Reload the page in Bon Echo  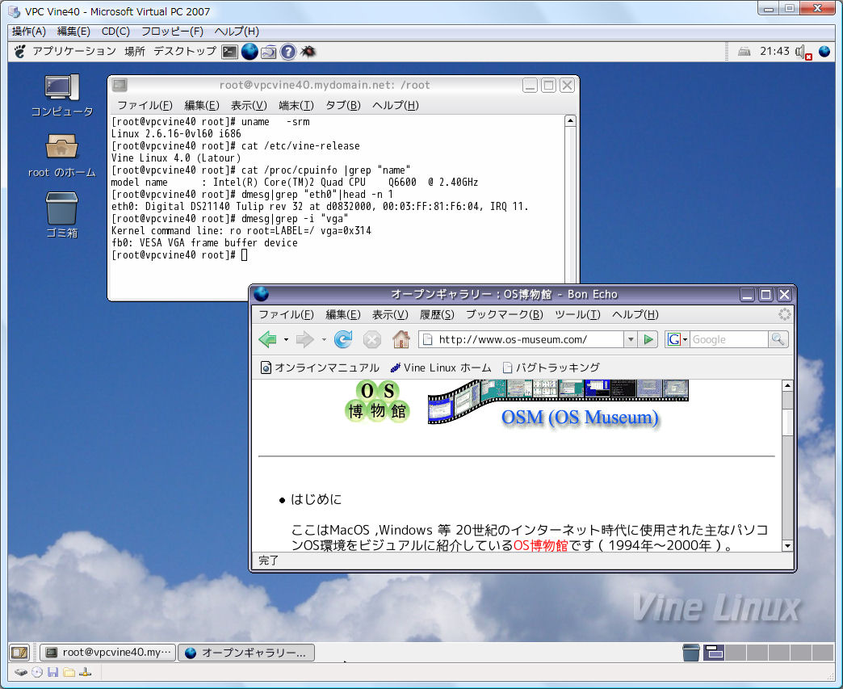click(343, 339)
